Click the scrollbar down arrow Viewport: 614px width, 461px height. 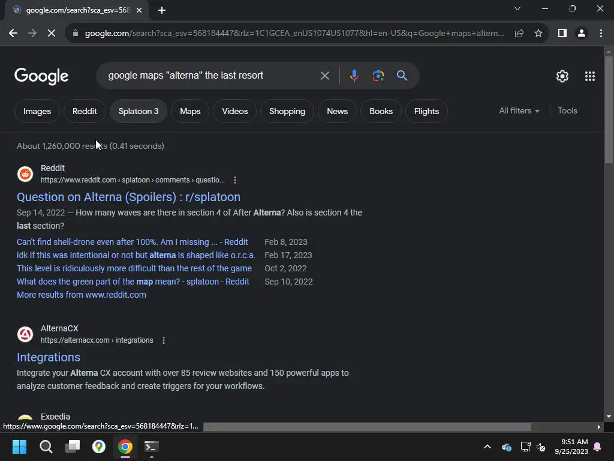point(609,417)
